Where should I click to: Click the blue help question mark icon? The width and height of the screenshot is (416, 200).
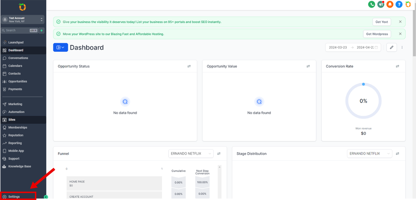tap(399, 5)
